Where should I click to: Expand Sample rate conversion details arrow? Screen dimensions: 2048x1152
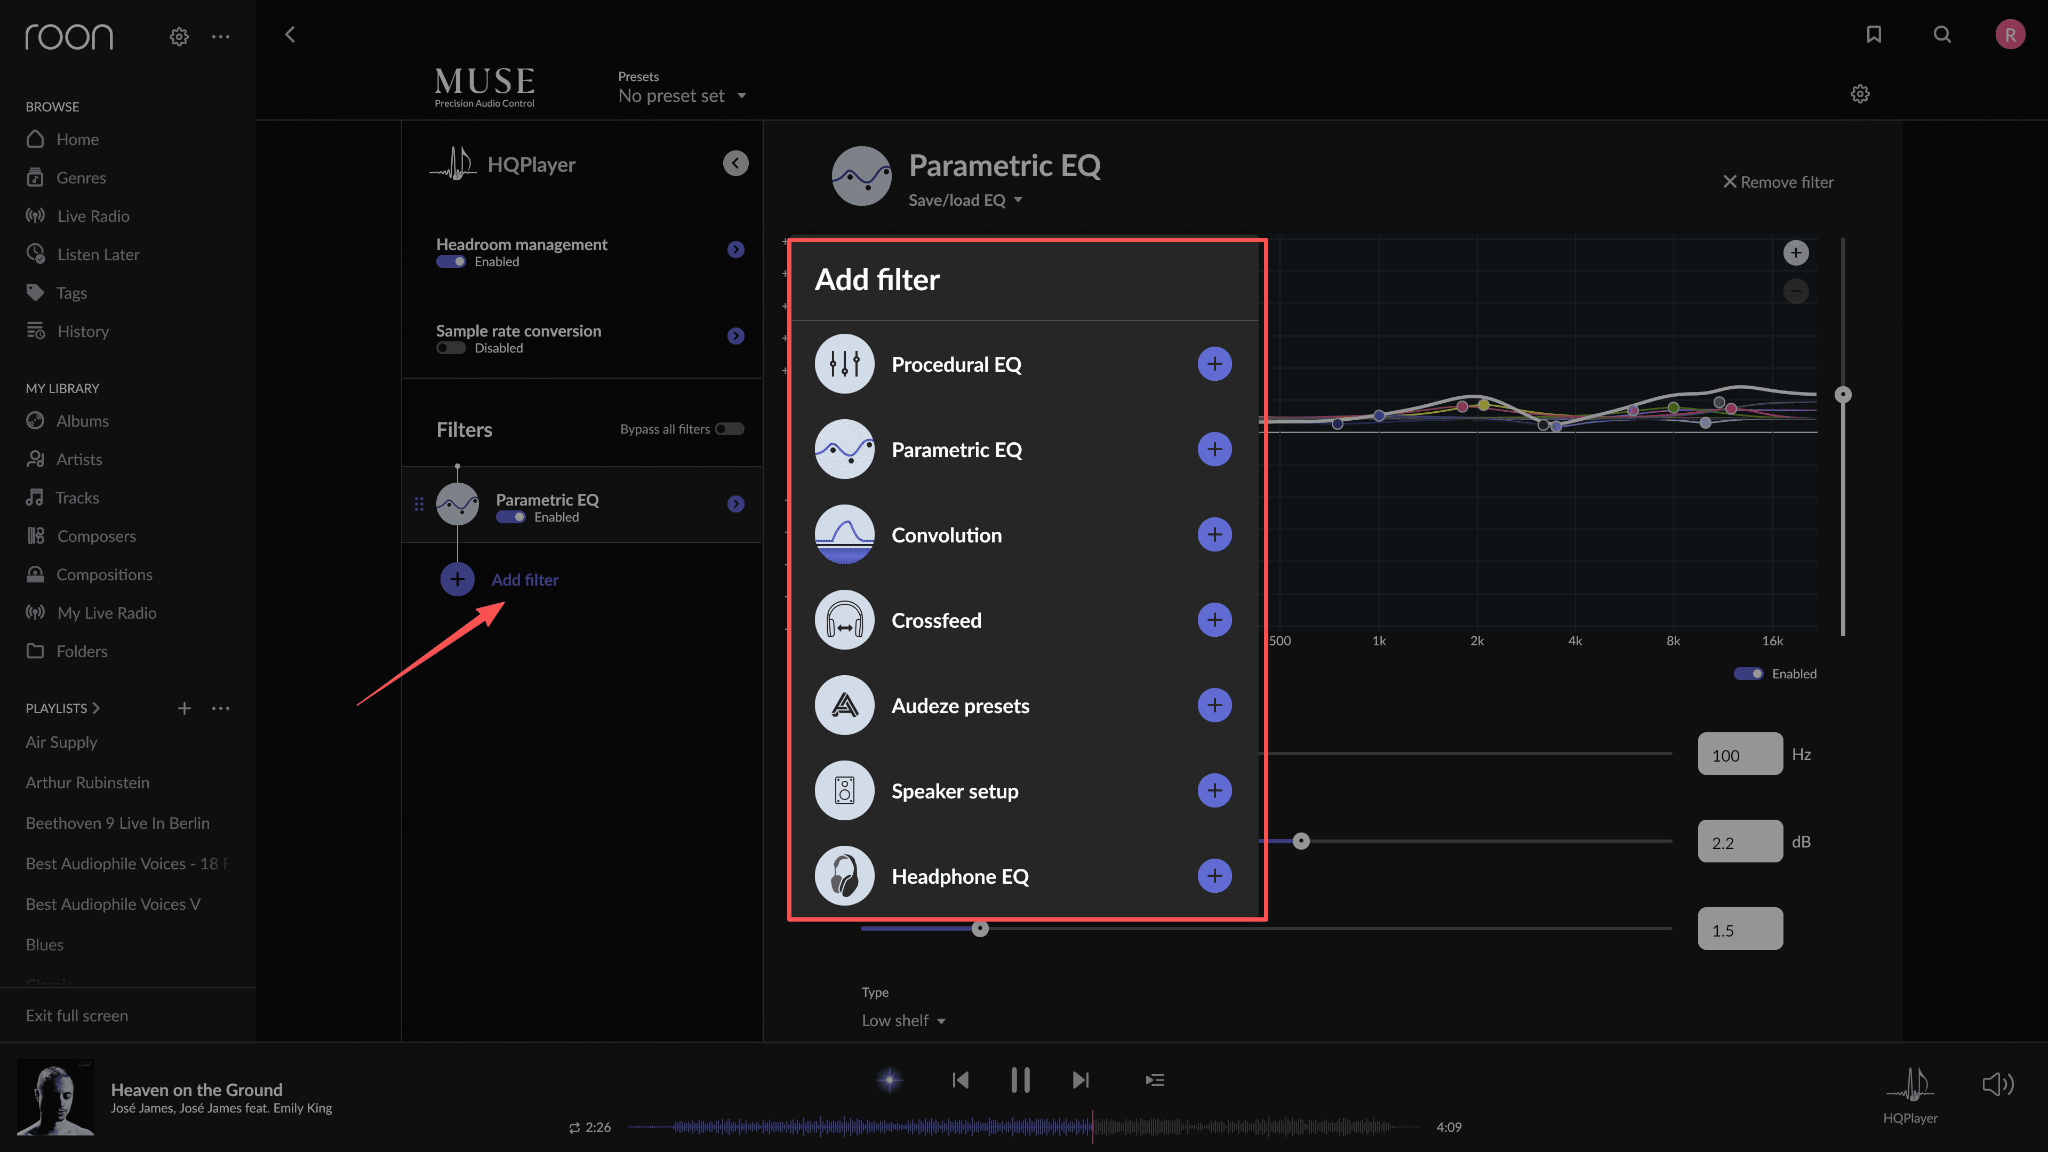[x=735, y=337]
